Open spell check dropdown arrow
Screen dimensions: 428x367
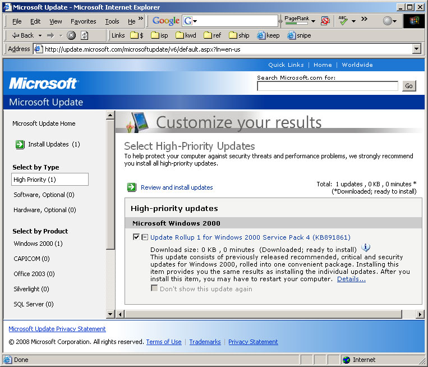coord(353,21)
